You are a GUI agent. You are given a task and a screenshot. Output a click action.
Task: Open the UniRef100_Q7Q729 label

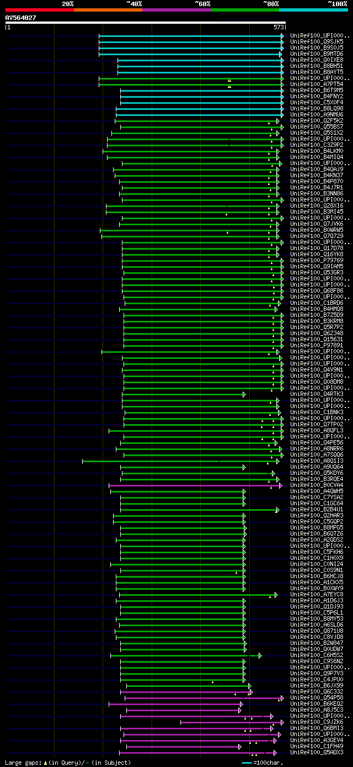[x=317, y=236]
